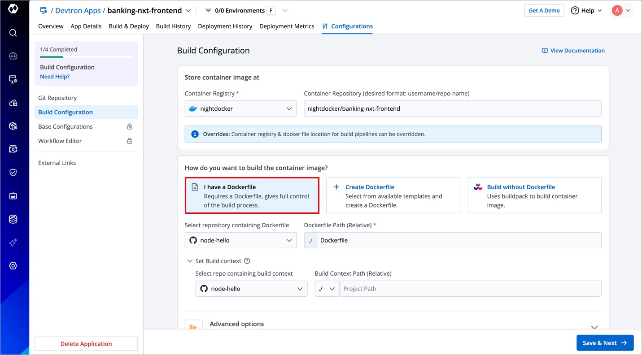
Task: Switch to the Deployment History tab
Action: pos(225,26)
